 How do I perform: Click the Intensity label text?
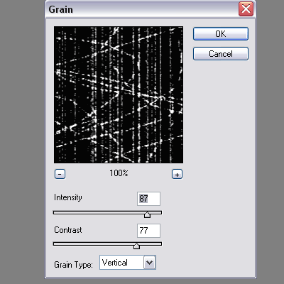(x=68, y=197)
